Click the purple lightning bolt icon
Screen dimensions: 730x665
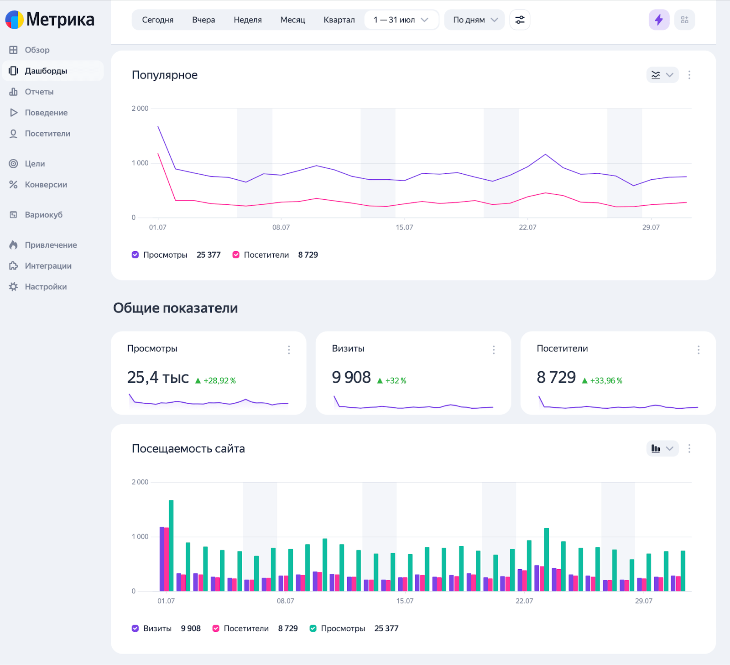click(x=659, y=20)
